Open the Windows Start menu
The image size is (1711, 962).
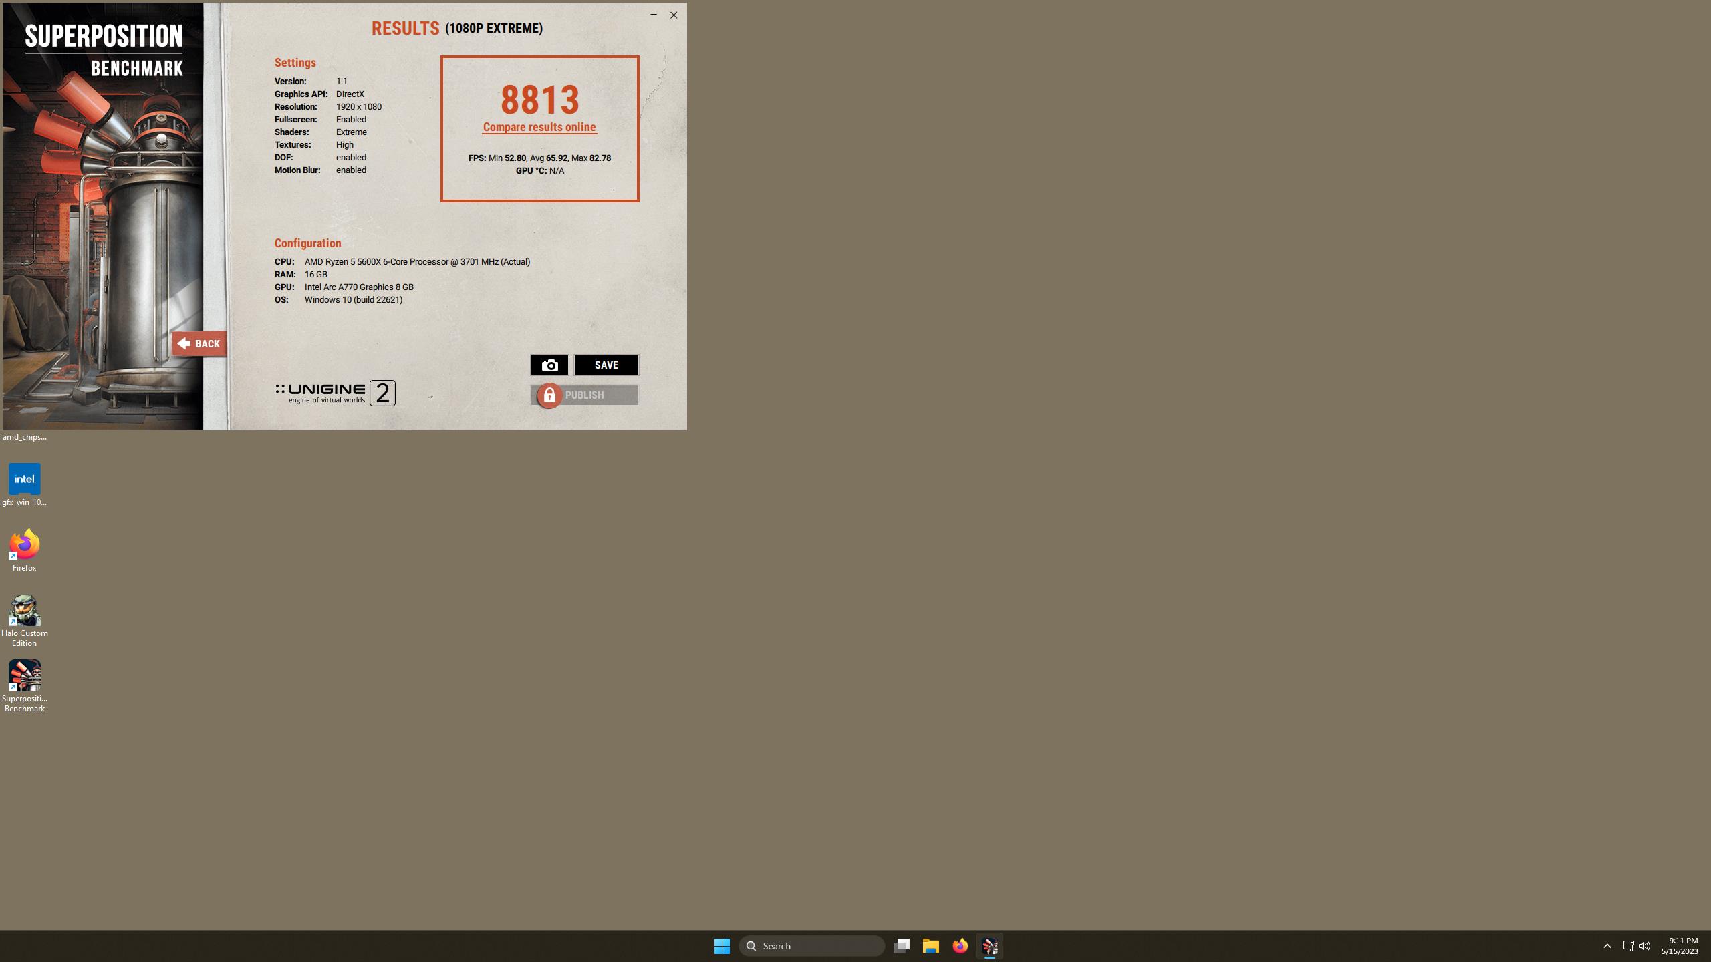coord(722,946)
